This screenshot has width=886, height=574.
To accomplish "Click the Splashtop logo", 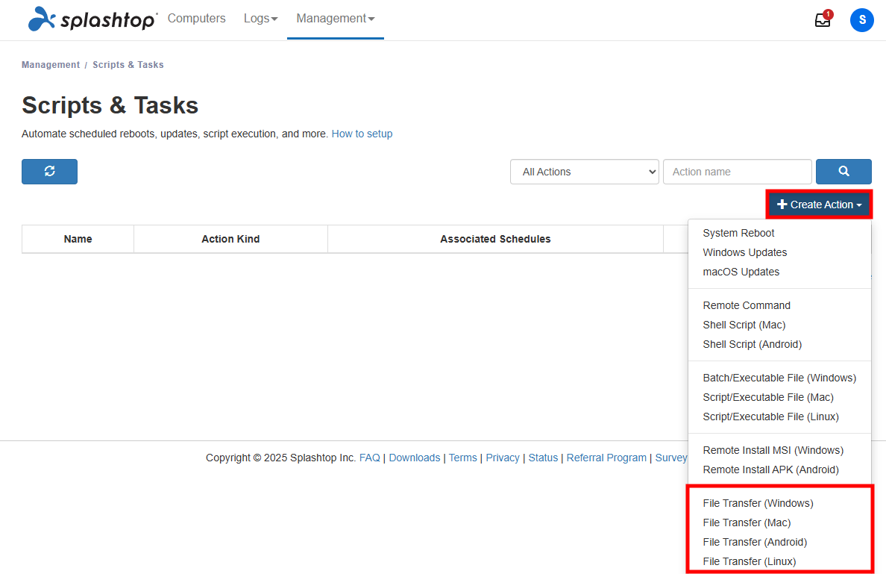I will click(92, 19).
